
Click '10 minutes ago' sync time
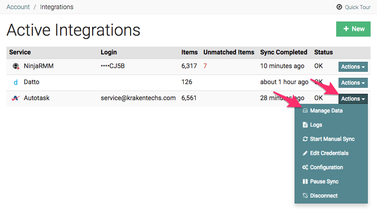click(x=282, y=66)
